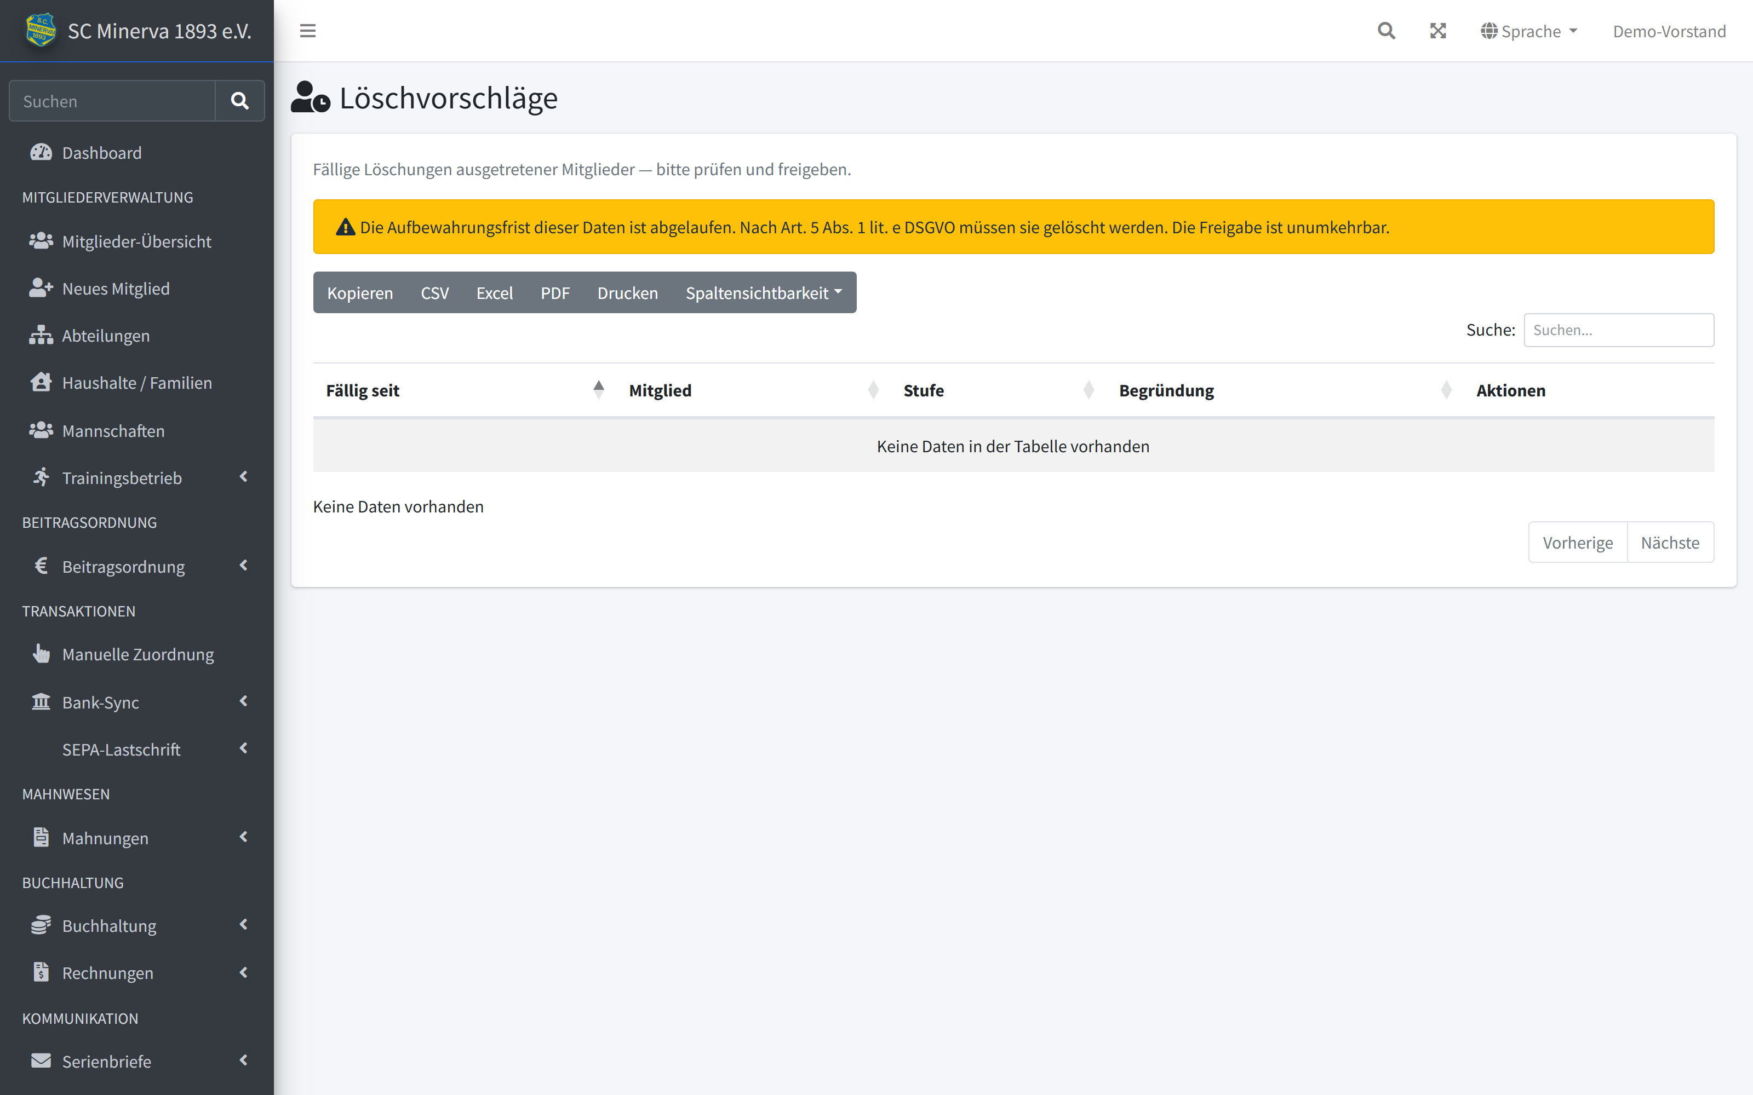Image resolution: width=1753 pixels, height=1095 pixels.
Task: Click the Löschvorschläge user-clock heading icon
Action: [x=311, y=98]
